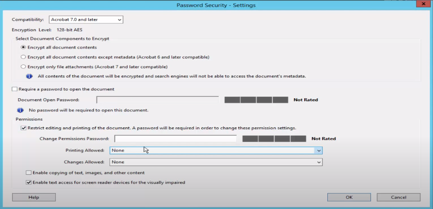Screen dimensions: 433x209
Task: Click the info icon about encrypted metadata
Action: (x=29, y=76)
